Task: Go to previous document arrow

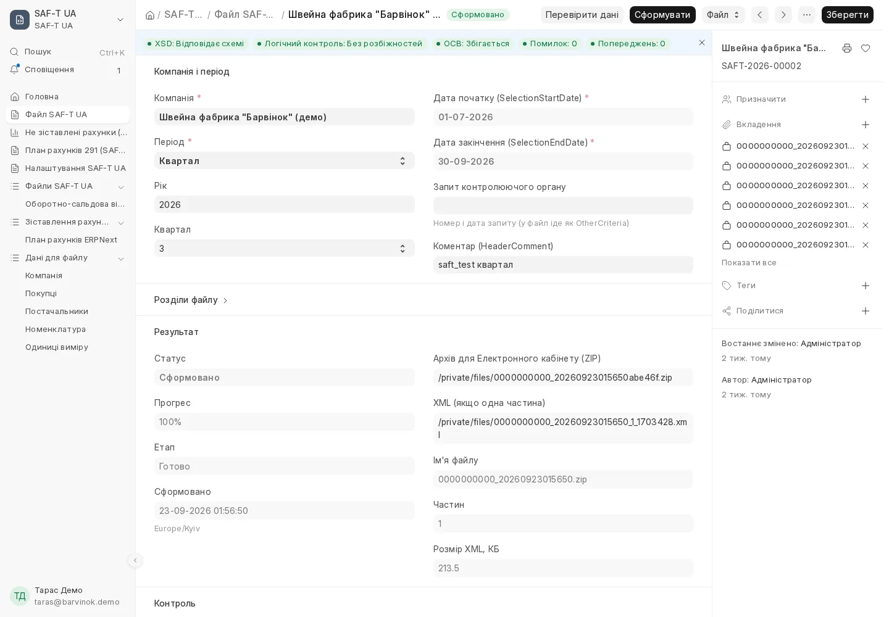Action: click(x=760, y=15)
